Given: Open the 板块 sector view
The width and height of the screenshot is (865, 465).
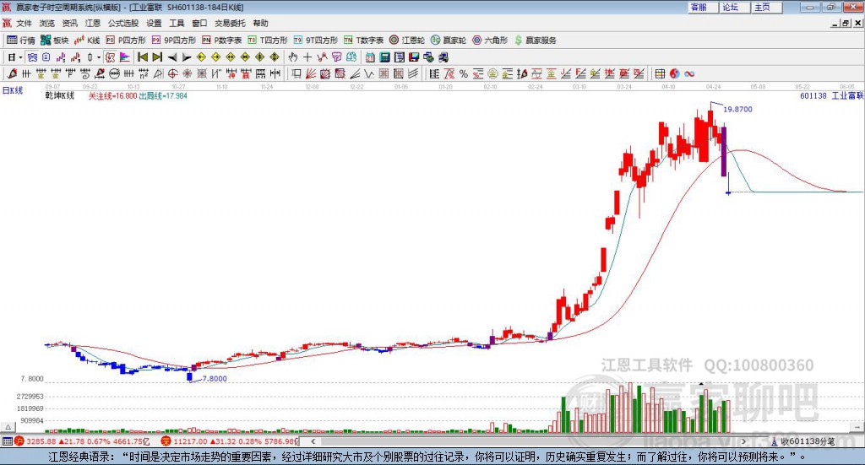Looking at the screenshot, I should pyautogui.click(x=54, y=41).
